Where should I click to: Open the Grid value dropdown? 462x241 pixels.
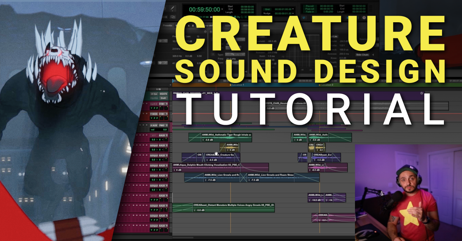click(x=293, y=8)
